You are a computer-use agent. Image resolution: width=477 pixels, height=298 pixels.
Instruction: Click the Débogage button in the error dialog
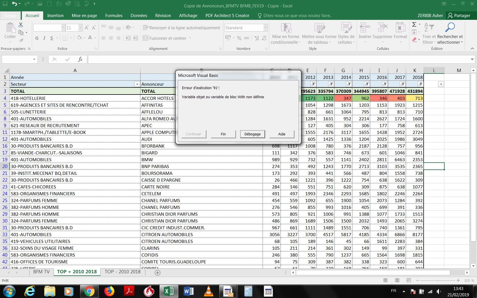tap(252, 134)
